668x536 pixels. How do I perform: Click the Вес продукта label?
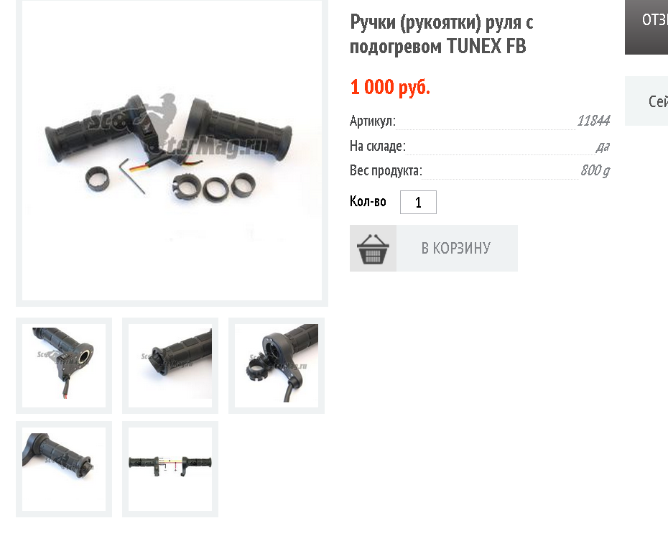tap(386, 170)
